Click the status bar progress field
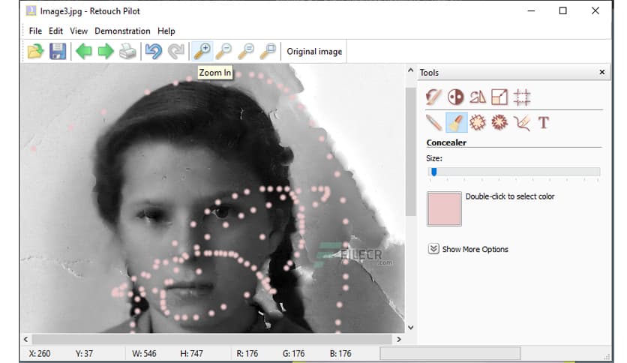This screenshot has width=627, height=363. [x=450, y=353]
